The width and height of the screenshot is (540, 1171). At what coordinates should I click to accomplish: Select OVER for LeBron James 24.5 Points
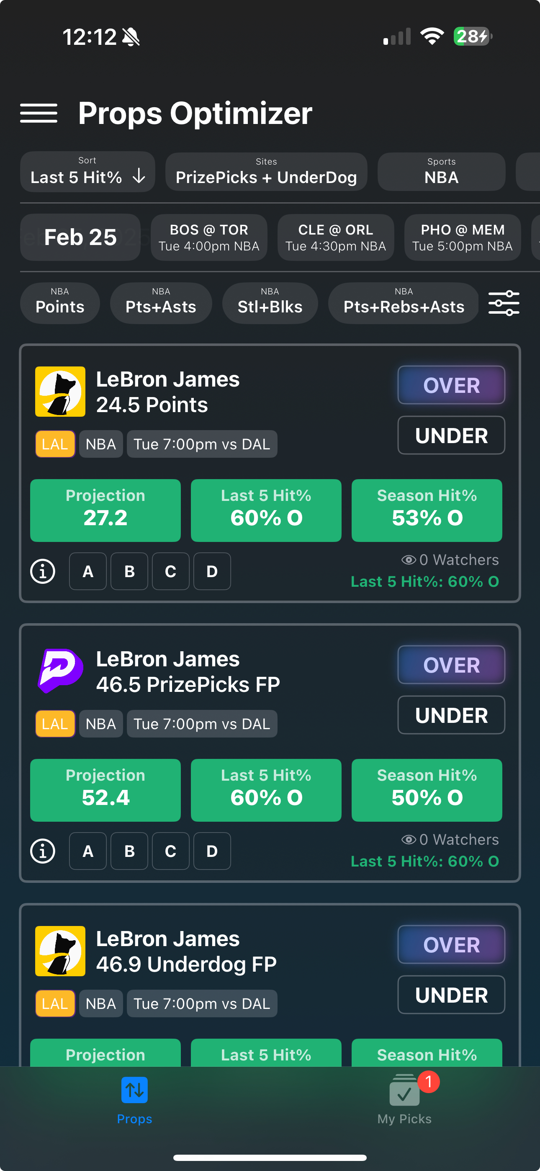click(x=451, y=385)
